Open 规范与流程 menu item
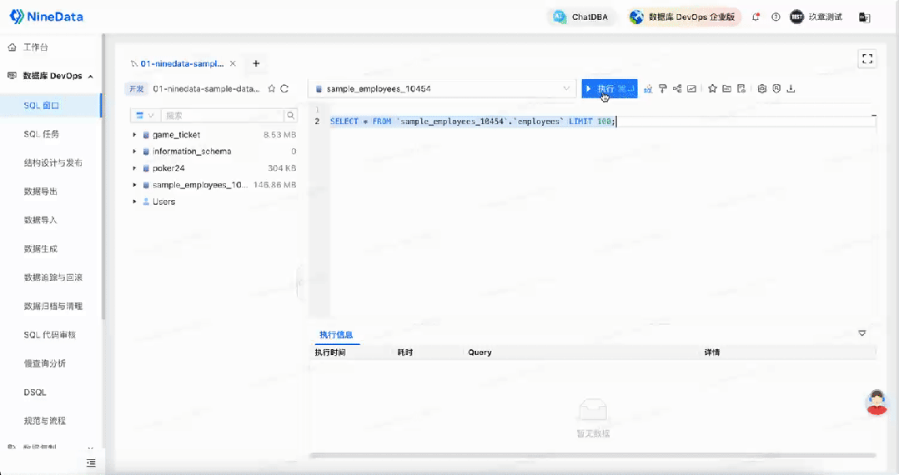 click(x=45, y=421)
